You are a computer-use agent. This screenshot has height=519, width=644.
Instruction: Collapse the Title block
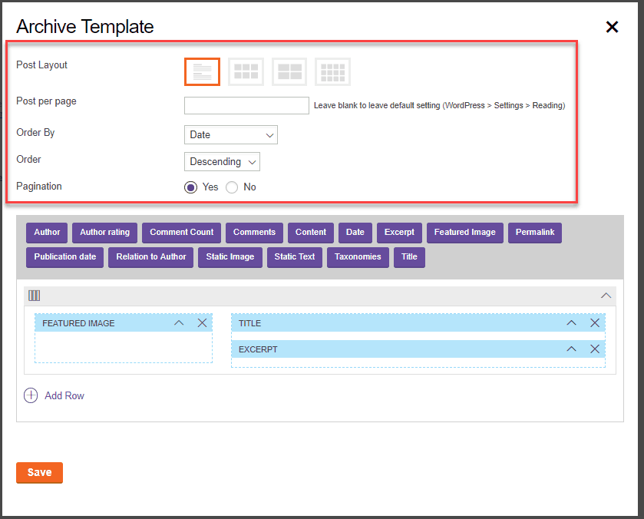(x=571, y=323)
